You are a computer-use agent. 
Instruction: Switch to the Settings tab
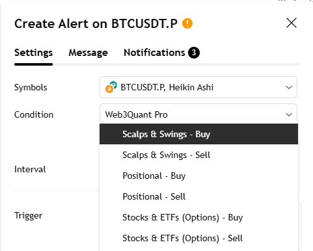[x=33, y=53]
